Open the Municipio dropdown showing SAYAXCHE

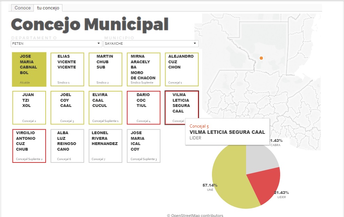151,44
